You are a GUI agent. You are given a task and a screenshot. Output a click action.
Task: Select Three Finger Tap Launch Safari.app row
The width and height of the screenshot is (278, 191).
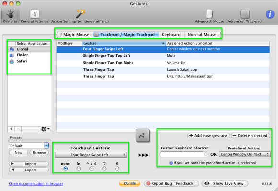click(x=163, y=70)
